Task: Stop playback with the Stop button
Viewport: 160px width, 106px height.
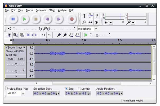Action: (36, 19)
